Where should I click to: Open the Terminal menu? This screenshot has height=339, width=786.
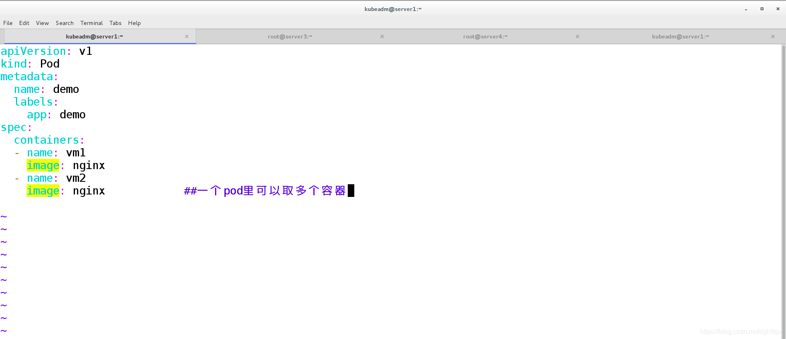tap(91, 23)
